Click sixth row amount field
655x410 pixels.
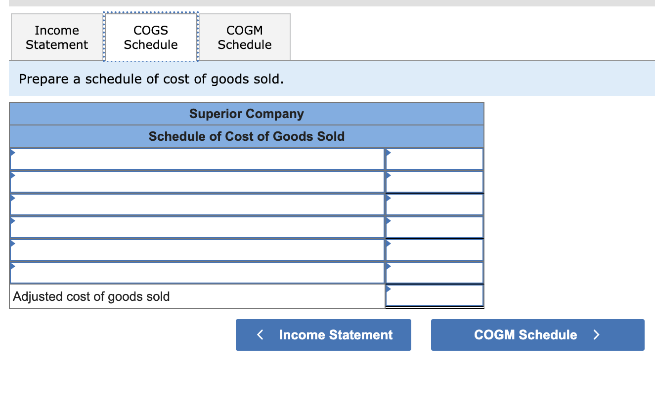click(435, 273)
